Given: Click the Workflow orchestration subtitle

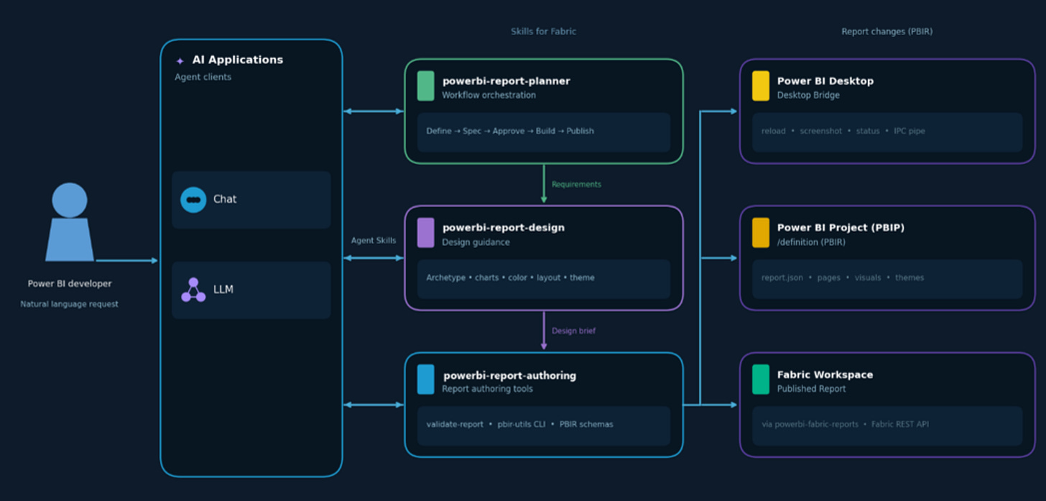Looking at the screenshot, I should point(489,95).
